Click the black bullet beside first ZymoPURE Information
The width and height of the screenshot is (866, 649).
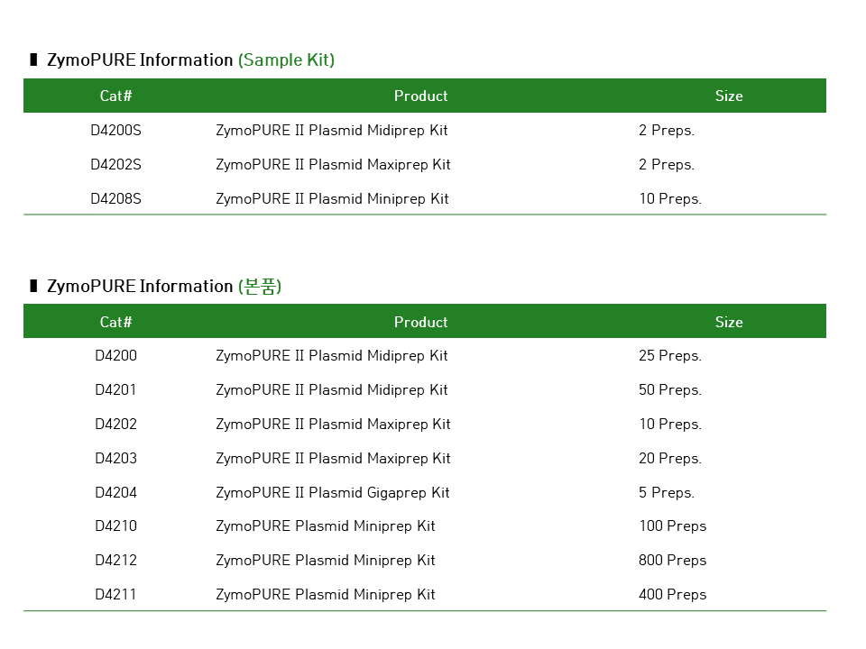[33, 60]
